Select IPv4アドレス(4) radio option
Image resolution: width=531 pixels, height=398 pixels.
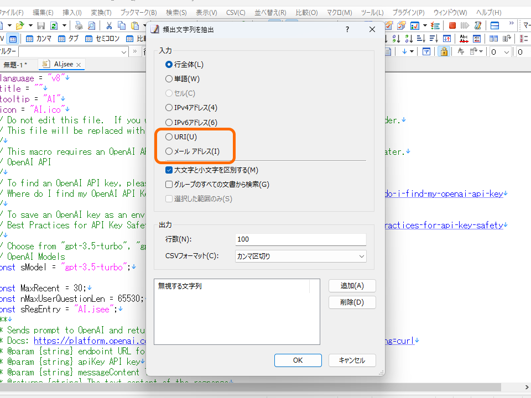[x=191, y=108]
